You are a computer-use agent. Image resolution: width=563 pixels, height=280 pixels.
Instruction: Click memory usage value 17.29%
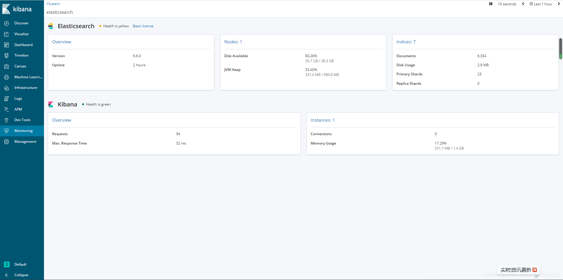tap(440, 143)
